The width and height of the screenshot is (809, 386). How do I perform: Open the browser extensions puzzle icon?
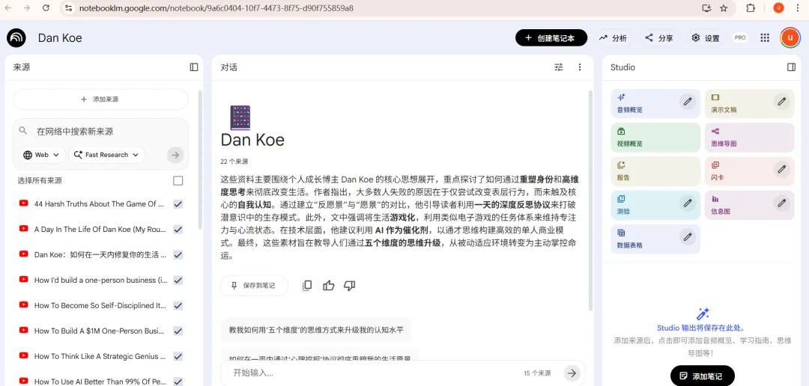click(x=751, y=7)
